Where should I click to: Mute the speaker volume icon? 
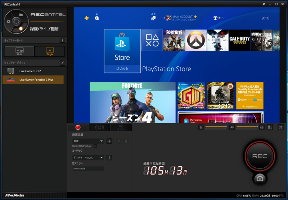232,127
